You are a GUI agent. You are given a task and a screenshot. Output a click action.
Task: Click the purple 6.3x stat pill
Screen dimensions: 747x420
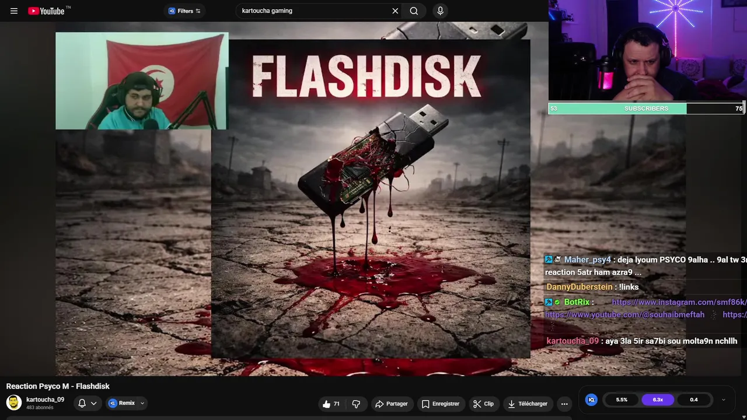[x=658, y=400]
